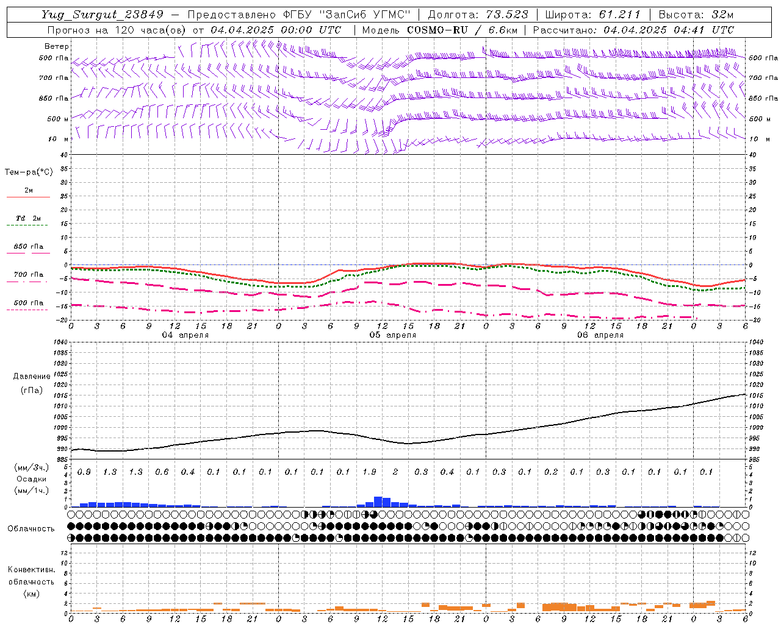The width and height of the screenshot is (781, 624).
Task: Click the Высота: 32м elevation field
Action: click(696, 15)
